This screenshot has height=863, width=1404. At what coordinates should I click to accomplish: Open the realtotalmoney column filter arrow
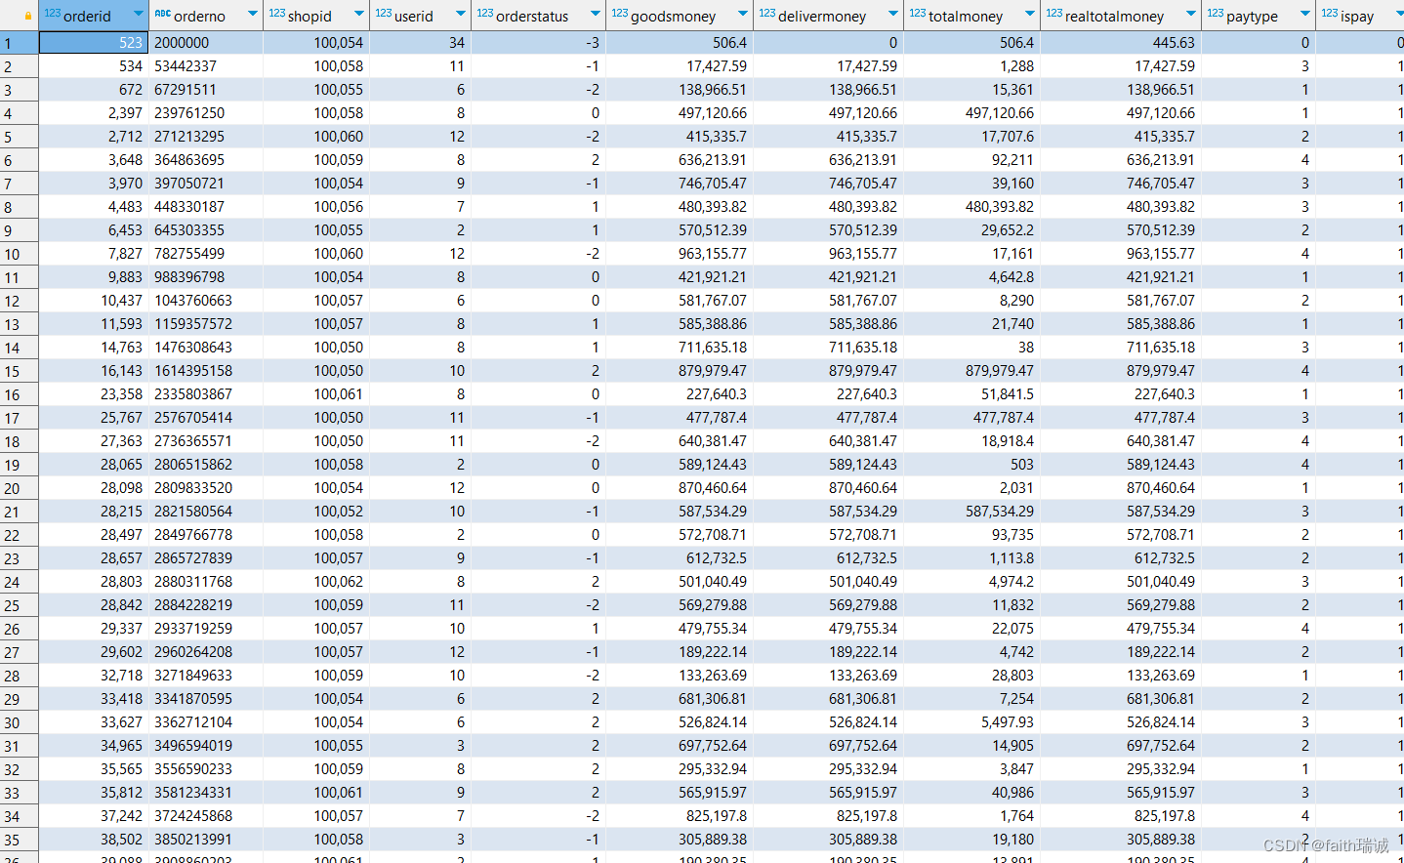coord(1191,15)
